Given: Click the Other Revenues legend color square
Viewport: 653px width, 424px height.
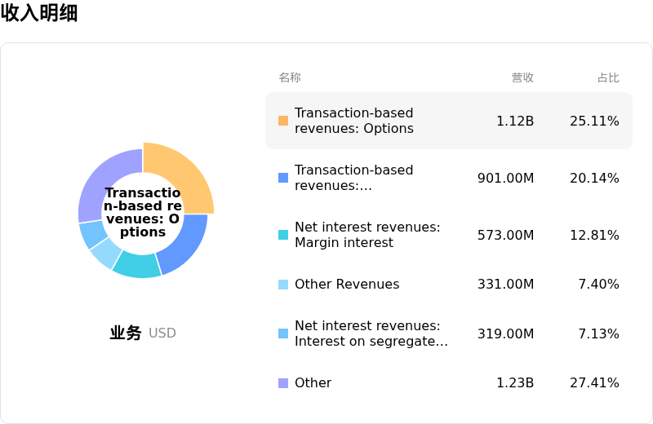Looking at the screenshot, I should (x=283, y=285).
